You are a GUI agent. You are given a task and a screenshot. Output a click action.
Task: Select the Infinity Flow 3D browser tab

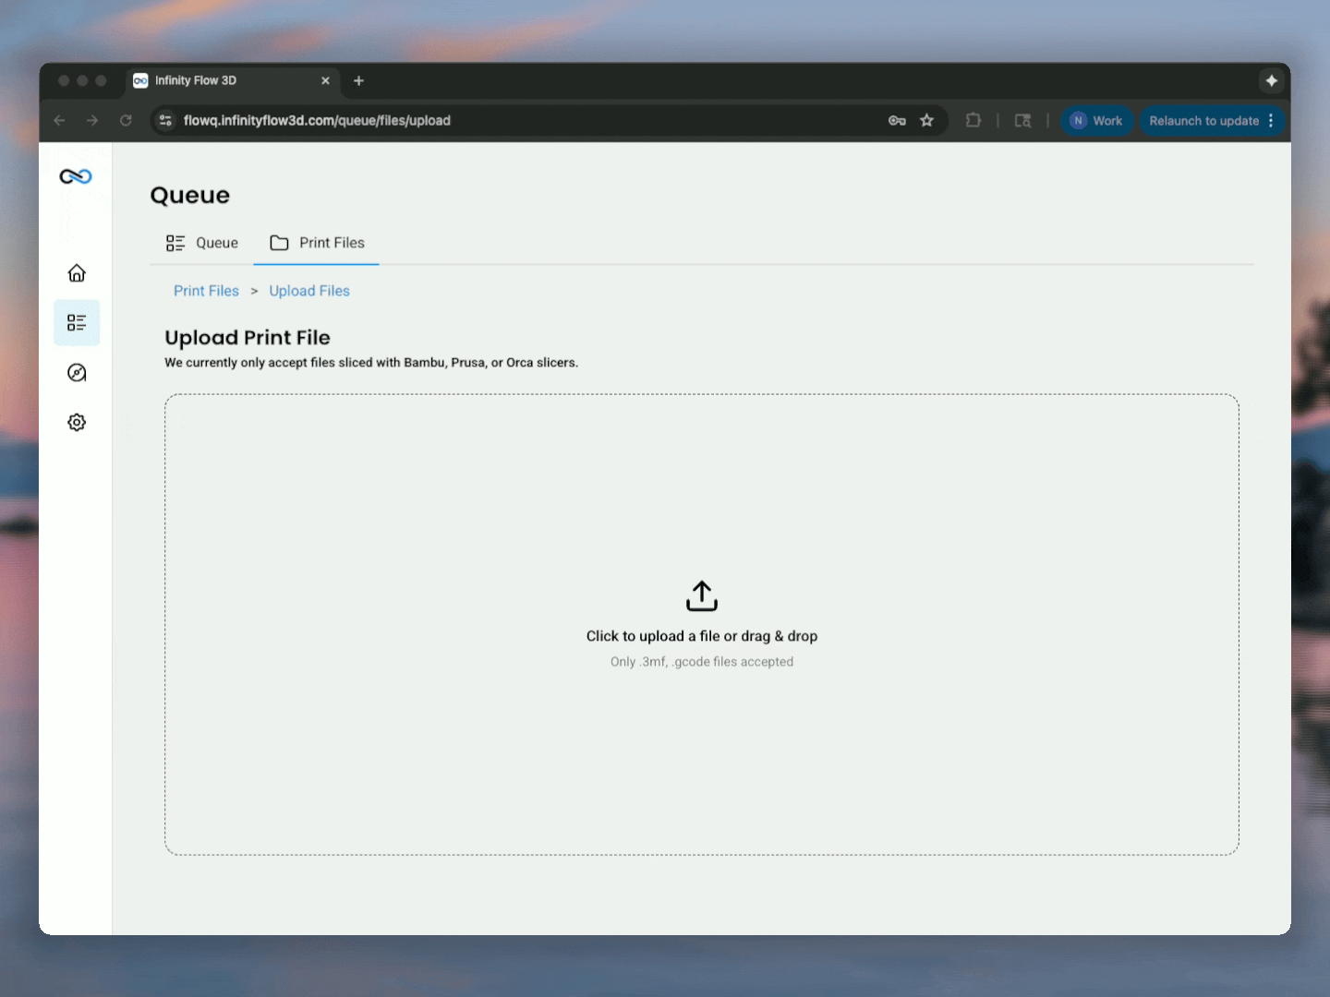point(231,81)
